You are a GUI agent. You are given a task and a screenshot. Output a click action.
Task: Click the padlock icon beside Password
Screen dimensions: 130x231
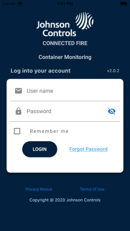[18, 111]
